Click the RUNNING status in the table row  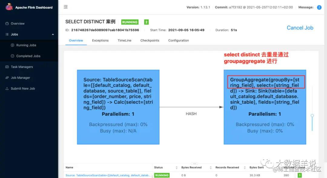[x=162, y=175]
